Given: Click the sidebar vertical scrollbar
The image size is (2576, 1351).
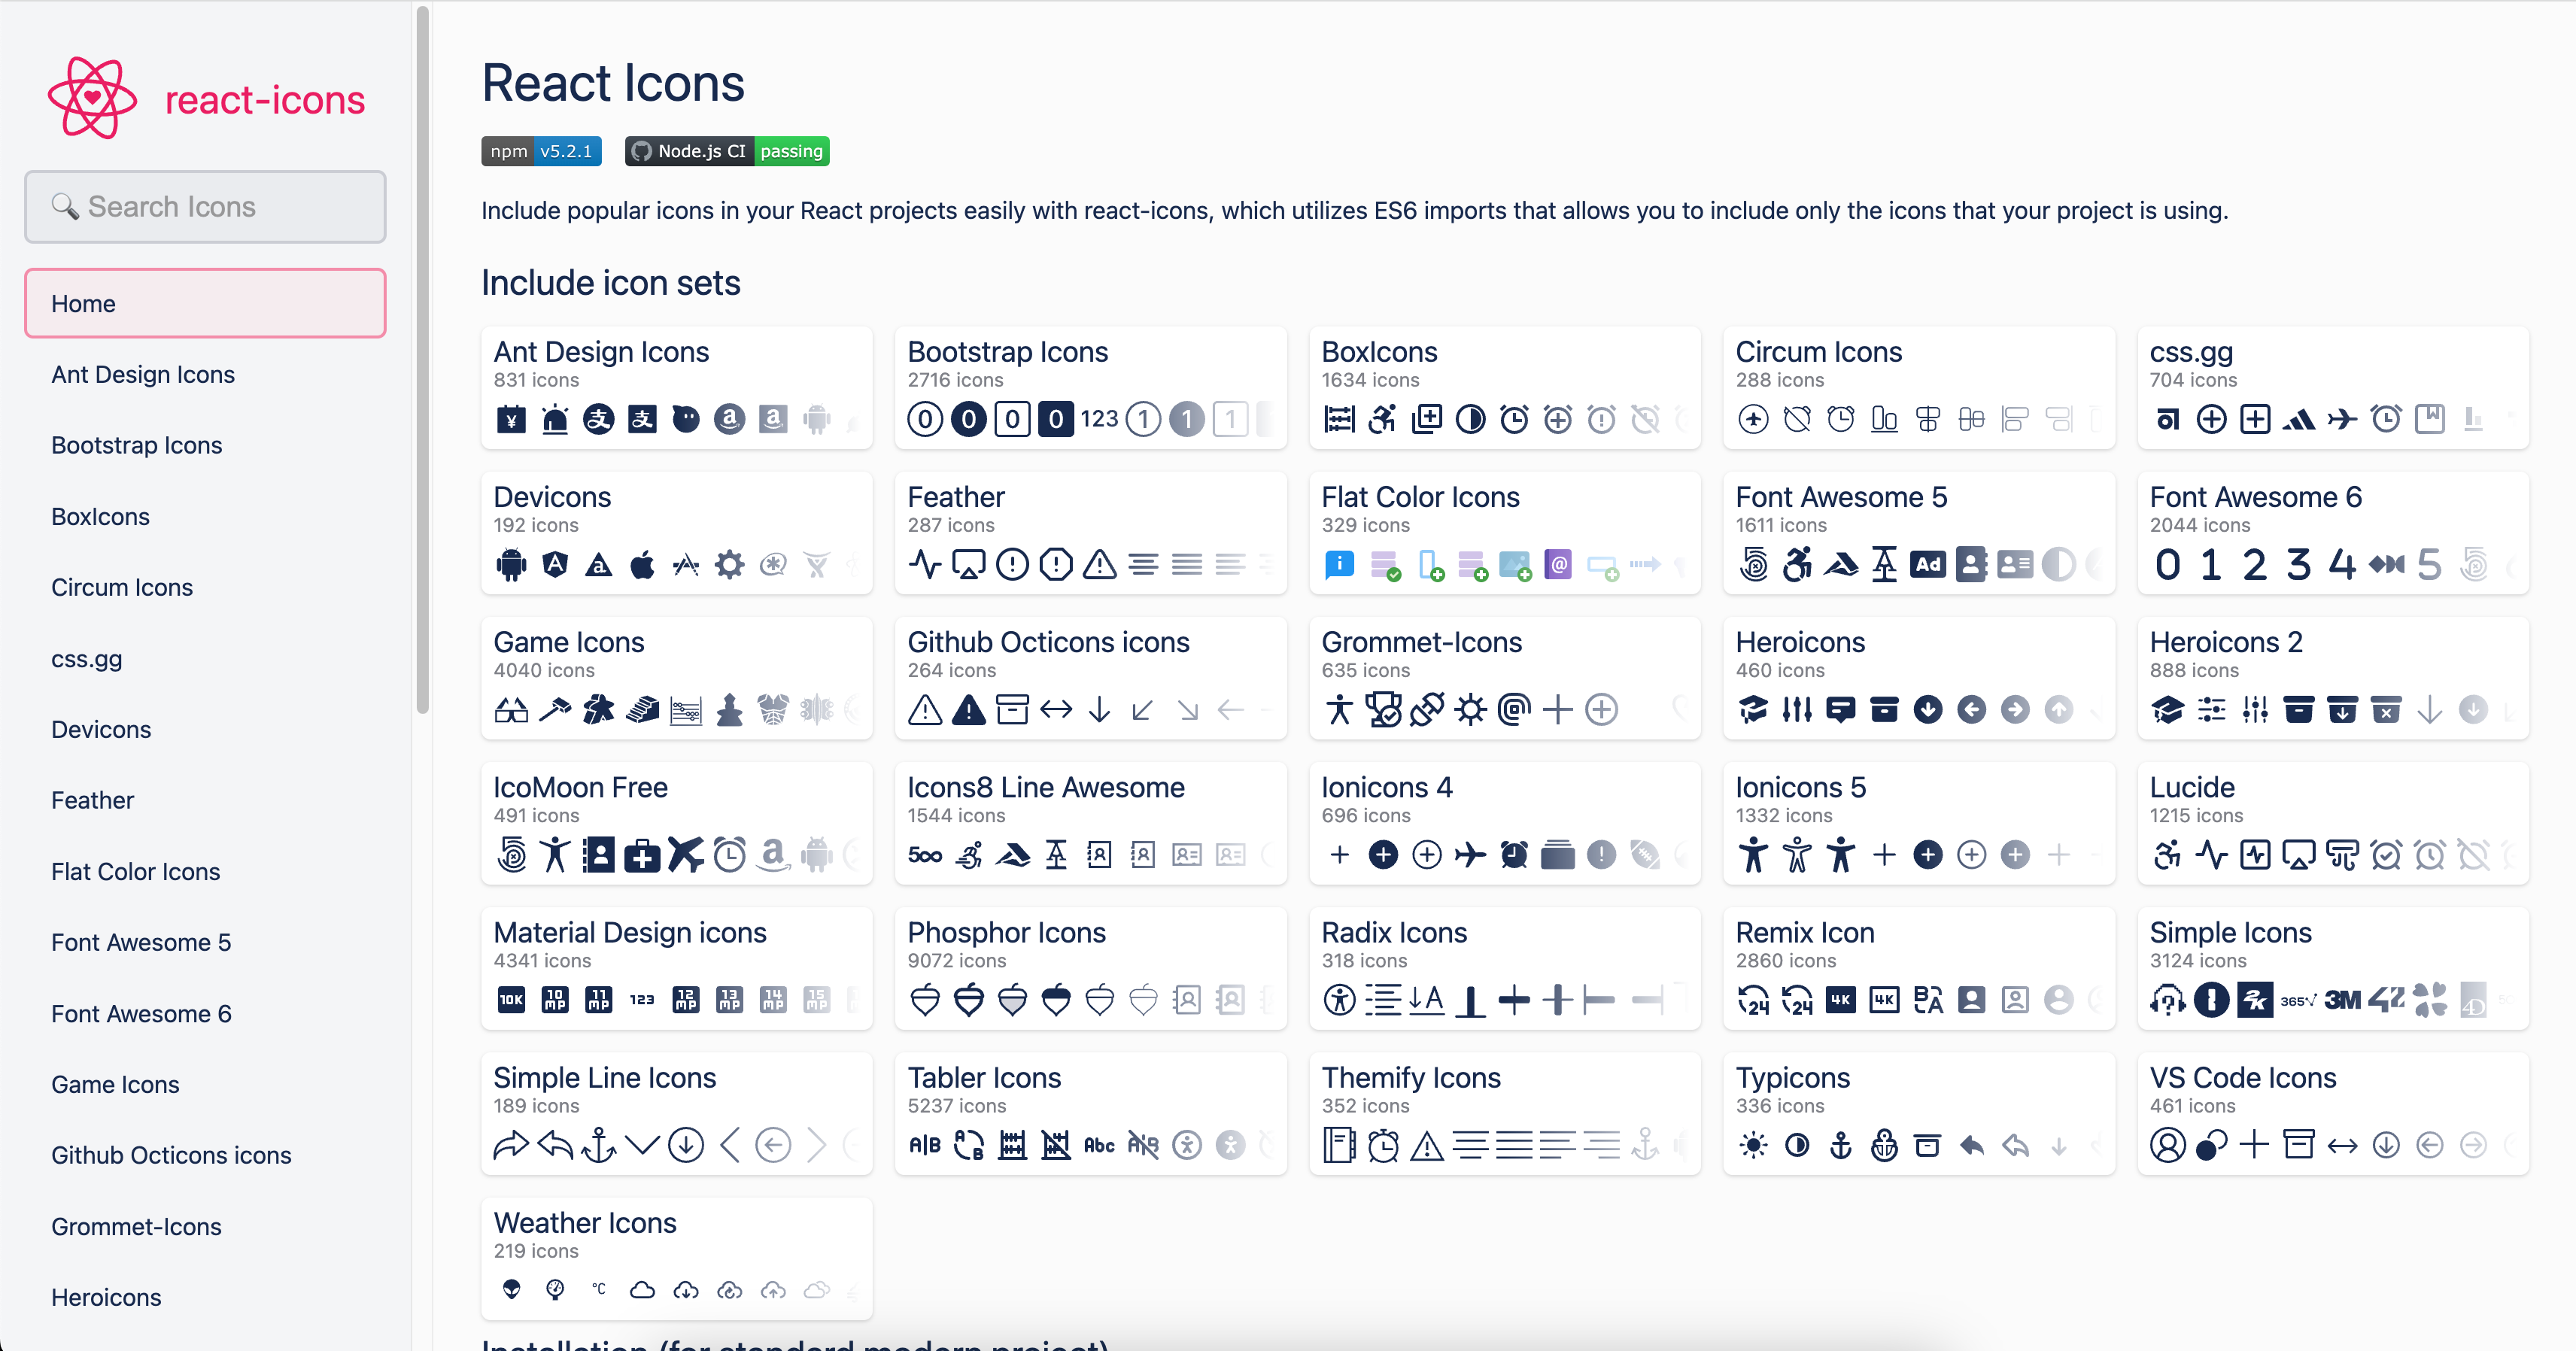Looking at the screenshot, I should (x=423, y=360).
